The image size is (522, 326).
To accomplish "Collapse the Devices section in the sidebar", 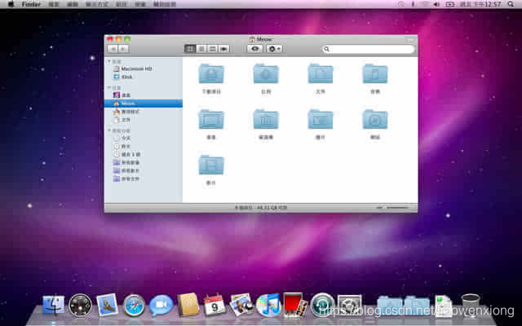I will [109, 62].
